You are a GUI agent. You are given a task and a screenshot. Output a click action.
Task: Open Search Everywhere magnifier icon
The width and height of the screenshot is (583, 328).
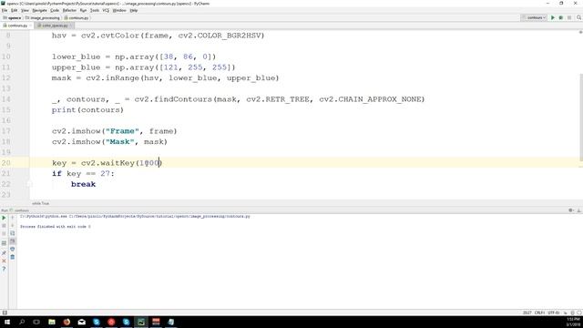[579, 17]
